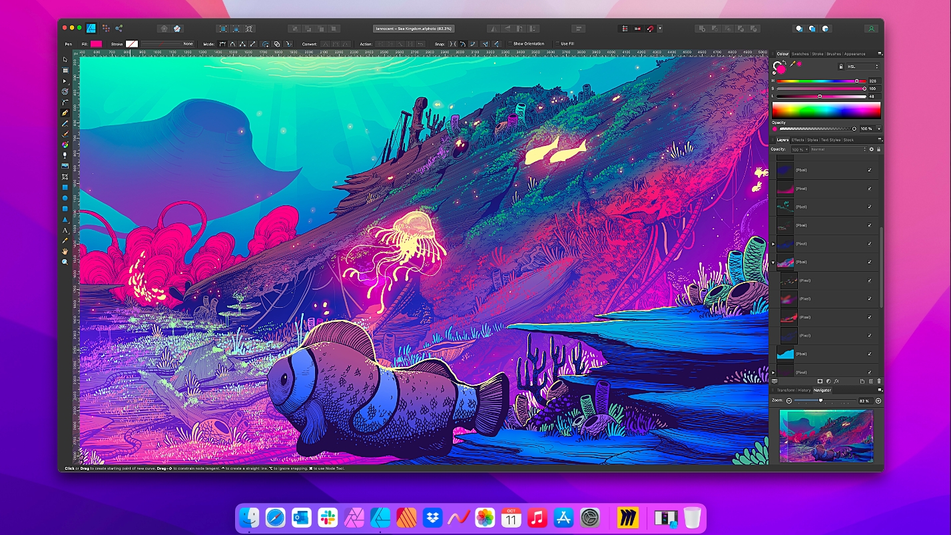Hide the layer with teal specks thumbnail
951x535 pixels.
tap(870, 207)
